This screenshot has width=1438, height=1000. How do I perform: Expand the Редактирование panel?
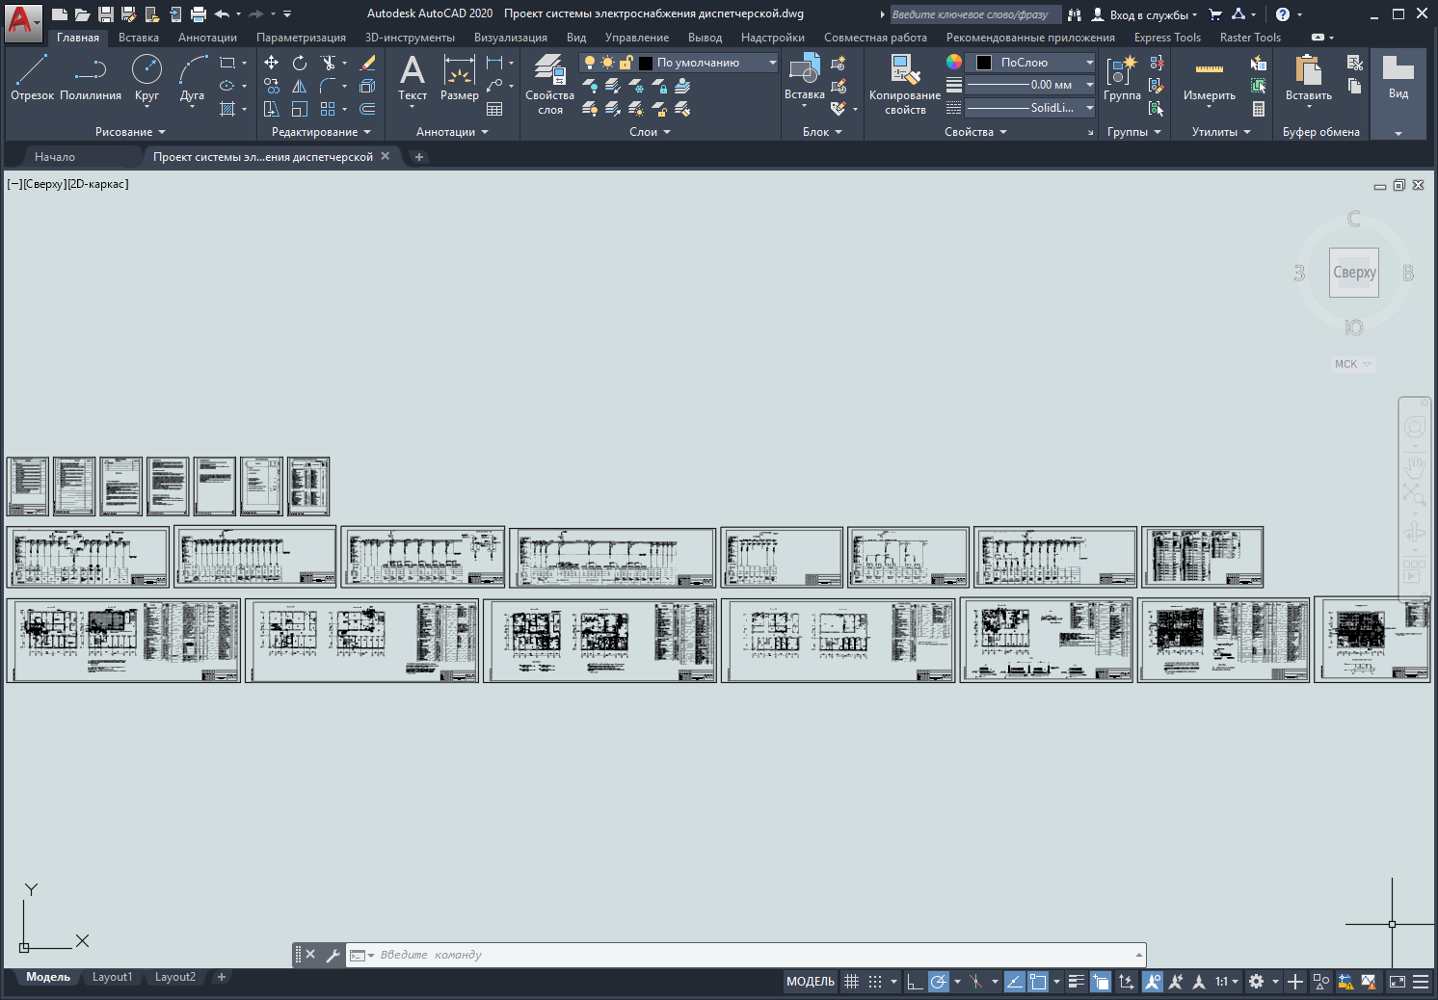[321, 132]
